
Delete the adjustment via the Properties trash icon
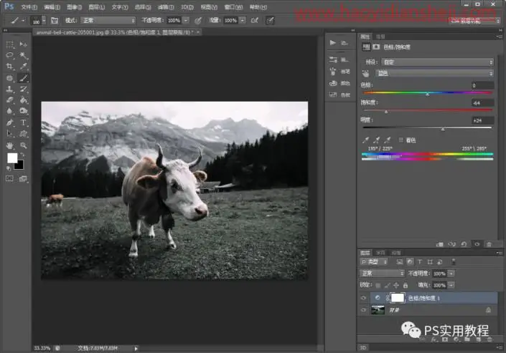pyautogui.click(x=489, y=244)
